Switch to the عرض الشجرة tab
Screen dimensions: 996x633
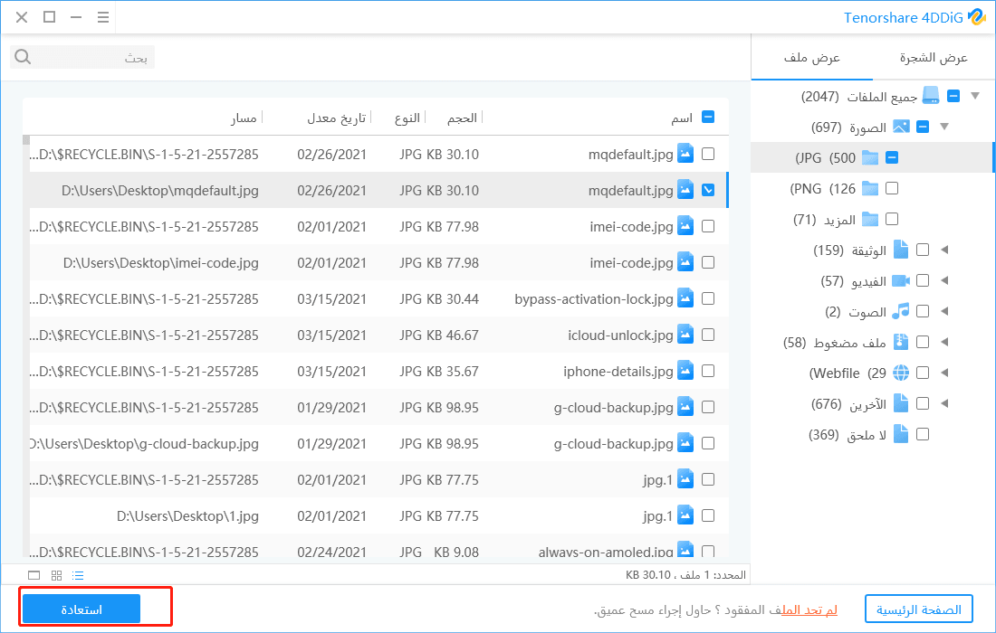coord(934,58)
